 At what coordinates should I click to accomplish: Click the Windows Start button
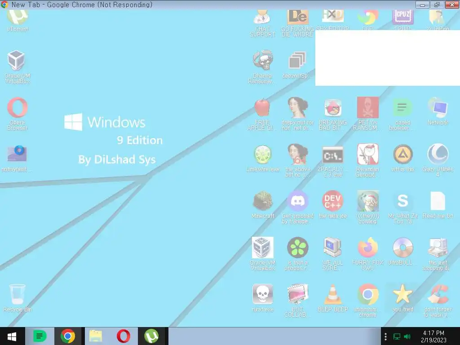click(x=12, y=336)
